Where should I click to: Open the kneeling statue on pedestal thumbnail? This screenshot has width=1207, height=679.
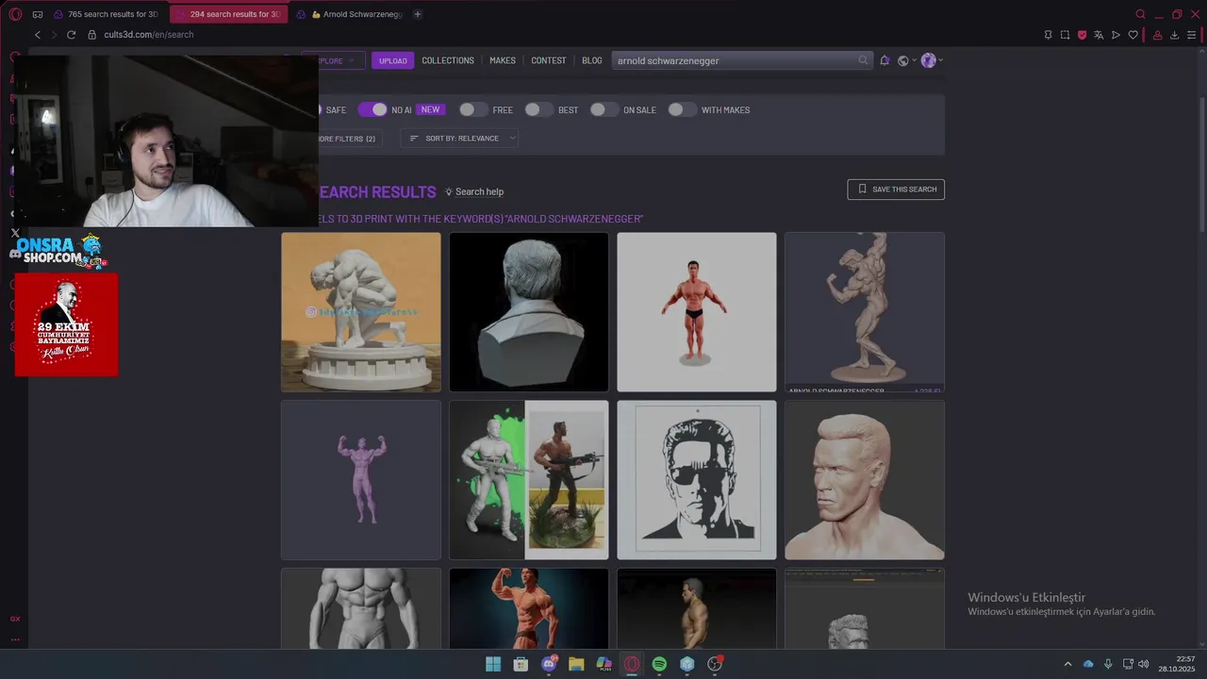coord(361,312)
